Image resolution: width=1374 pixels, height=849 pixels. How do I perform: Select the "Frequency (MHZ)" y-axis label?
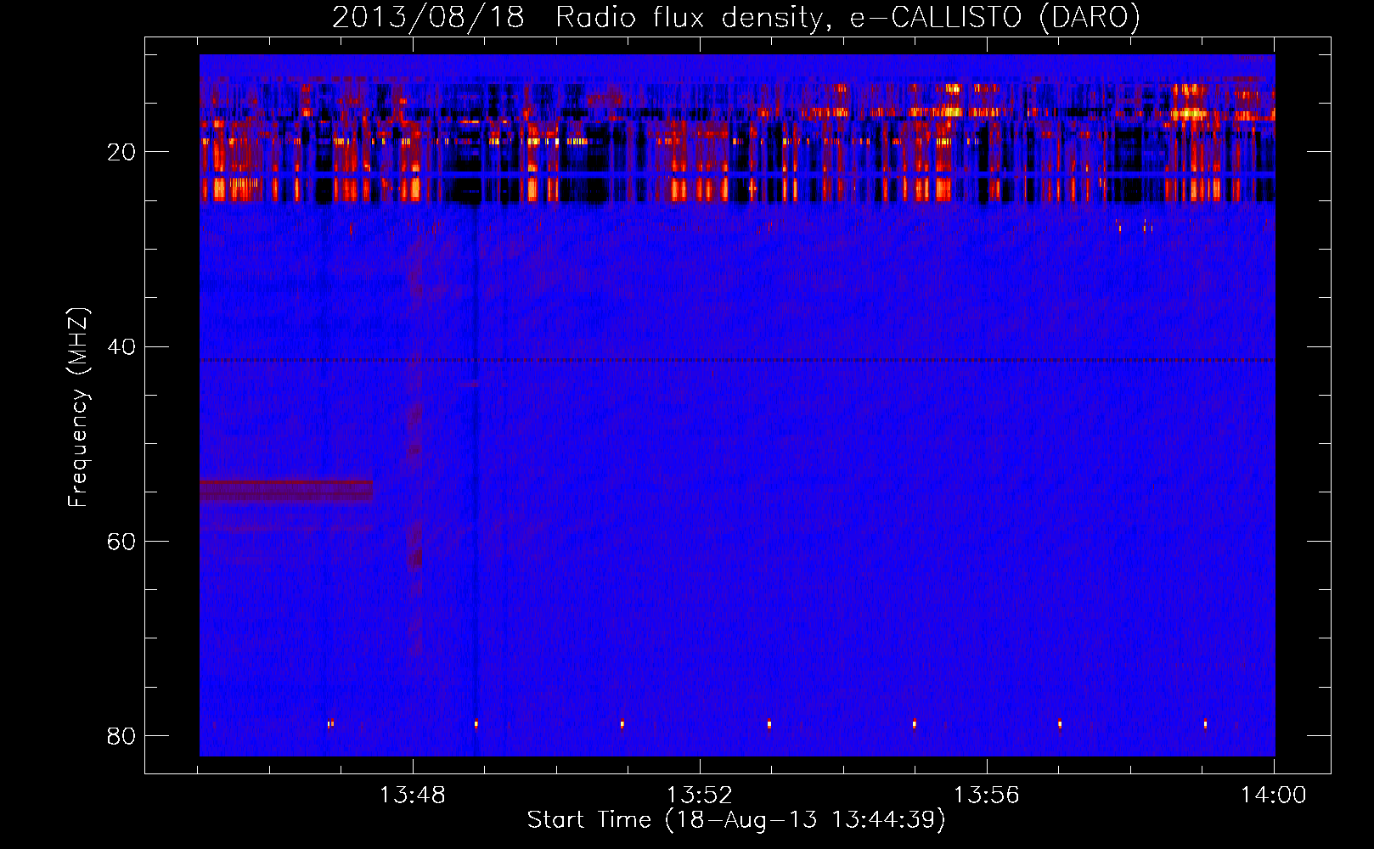[x=77, y=408]
